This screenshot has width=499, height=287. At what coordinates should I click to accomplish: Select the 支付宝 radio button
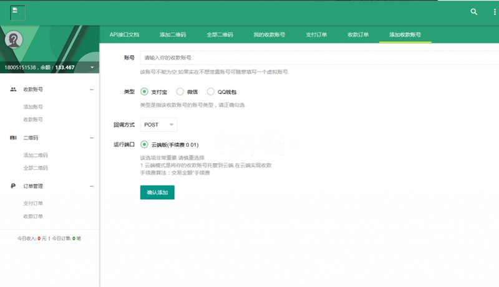[145, 92]
